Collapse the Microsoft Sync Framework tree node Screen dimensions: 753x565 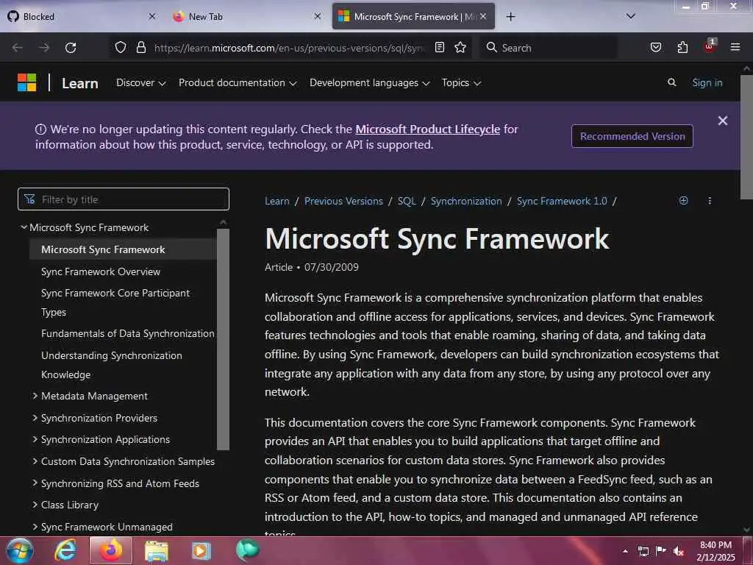coord(24,227)
